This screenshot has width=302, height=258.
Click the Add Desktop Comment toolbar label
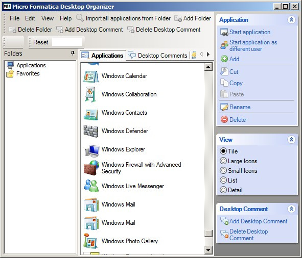[94, 30]
